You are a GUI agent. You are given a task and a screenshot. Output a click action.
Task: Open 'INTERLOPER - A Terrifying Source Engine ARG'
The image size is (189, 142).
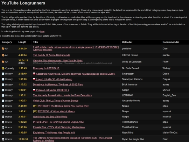[x=58, y=122]
